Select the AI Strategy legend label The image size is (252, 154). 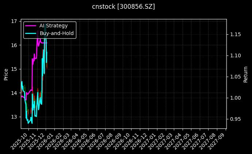[x=53, y=26]
